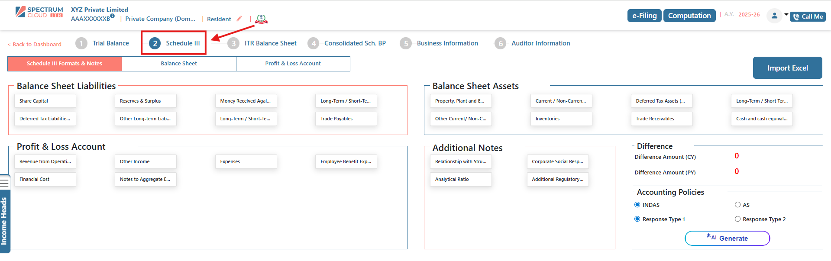Click the PAN info icon
This screenshot has width=831, height=261.
pos(113,16)
